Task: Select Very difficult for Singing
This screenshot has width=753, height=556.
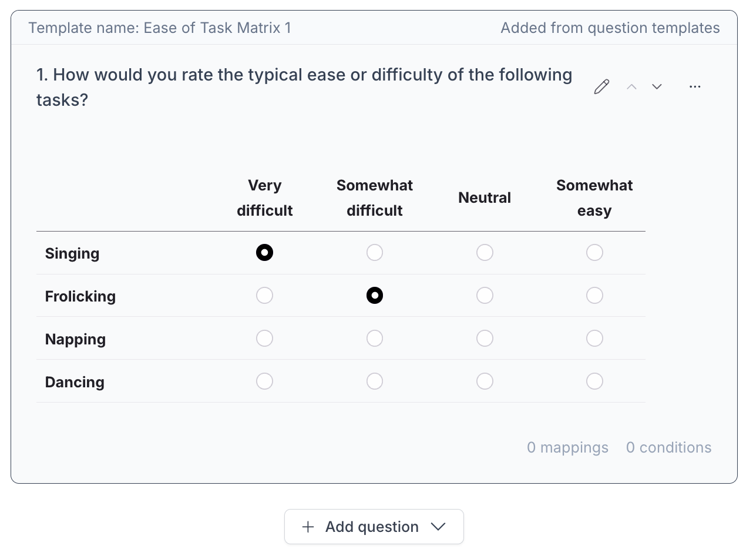Action: pyautogui.click(x=264, y=253)
